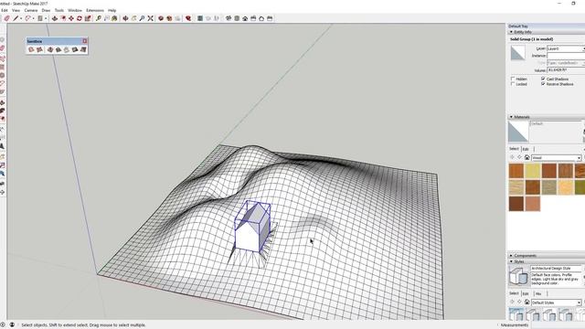Image resolution: width=585 pixels, height=329 pixels.
Task: Select the Paint Bucket tool
Action: 114,18
